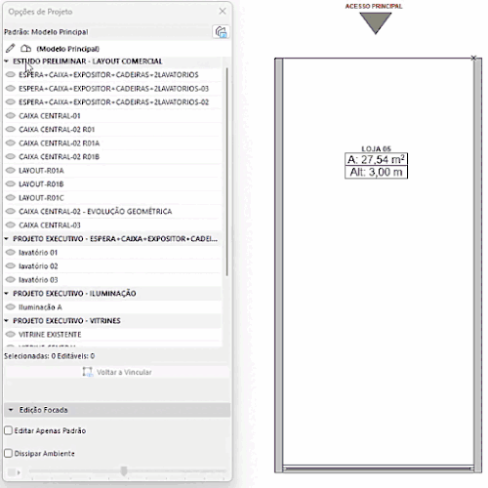Click the design options manager icon

pos(221,32)
